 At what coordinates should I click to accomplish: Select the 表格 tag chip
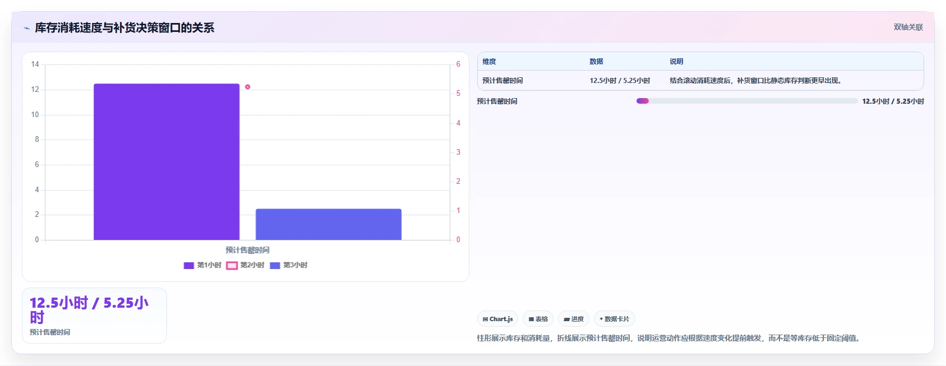point(538,319)
